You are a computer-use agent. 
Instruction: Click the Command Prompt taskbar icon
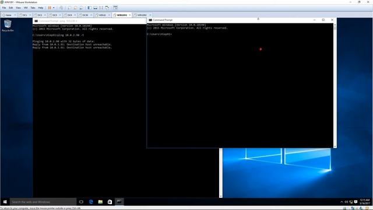coord(119,202)
